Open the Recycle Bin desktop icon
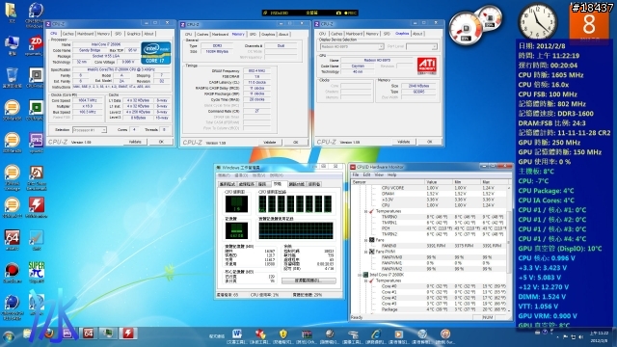Viewport: 617px width, 347px height. point(12,77)
